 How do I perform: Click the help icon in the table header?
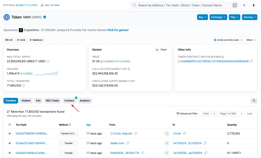click(x=10, y=125)
